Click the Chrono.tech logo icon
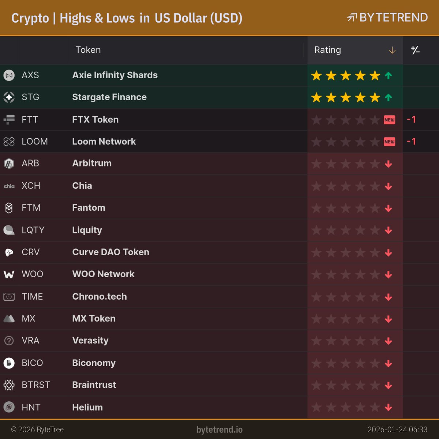This screenshot has height=439, width=439. coord(9,297)
